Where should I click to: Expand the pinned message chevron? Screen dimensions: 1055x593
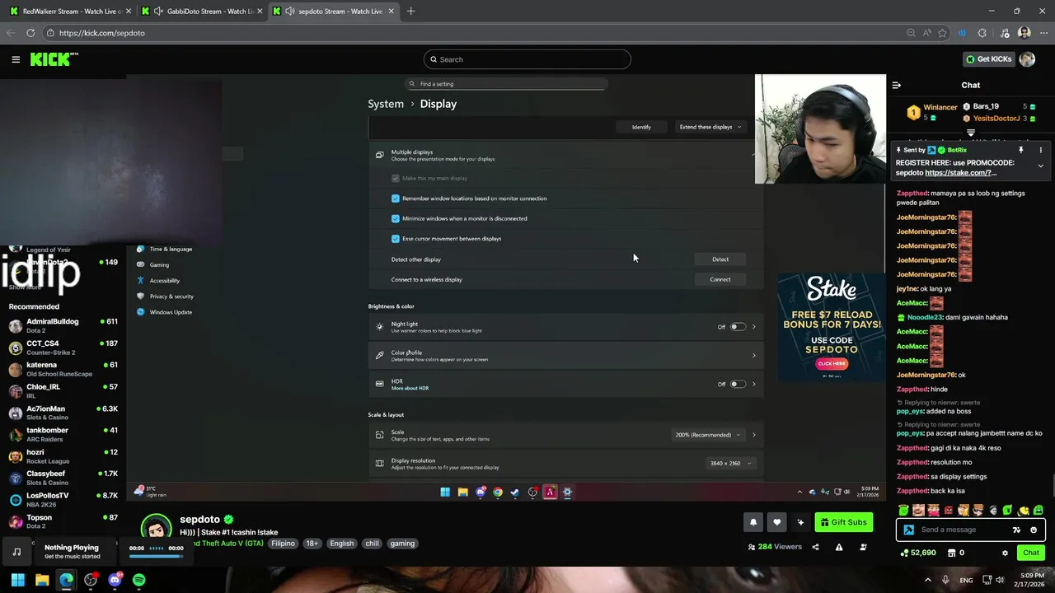[x=1040, y=166]
